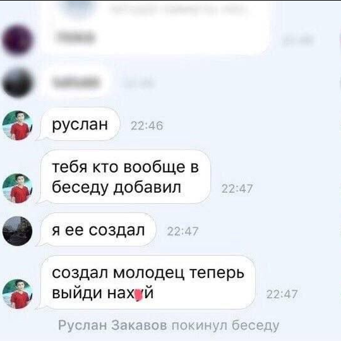Select the "руслан" message bubble
The height and width of the screenshot is (341, 341).
pos(79,124)
